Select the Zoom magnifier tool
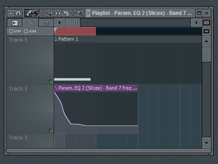Viewport: 218px width, 164px height. coord(80,13)
